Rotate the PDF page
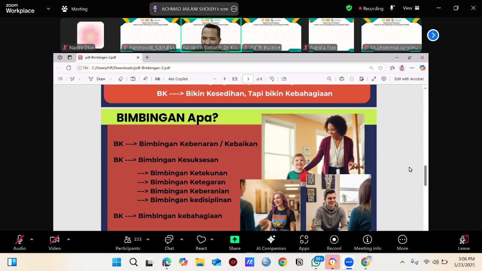This screenshot has height=271, width=482. coord(272,79)
